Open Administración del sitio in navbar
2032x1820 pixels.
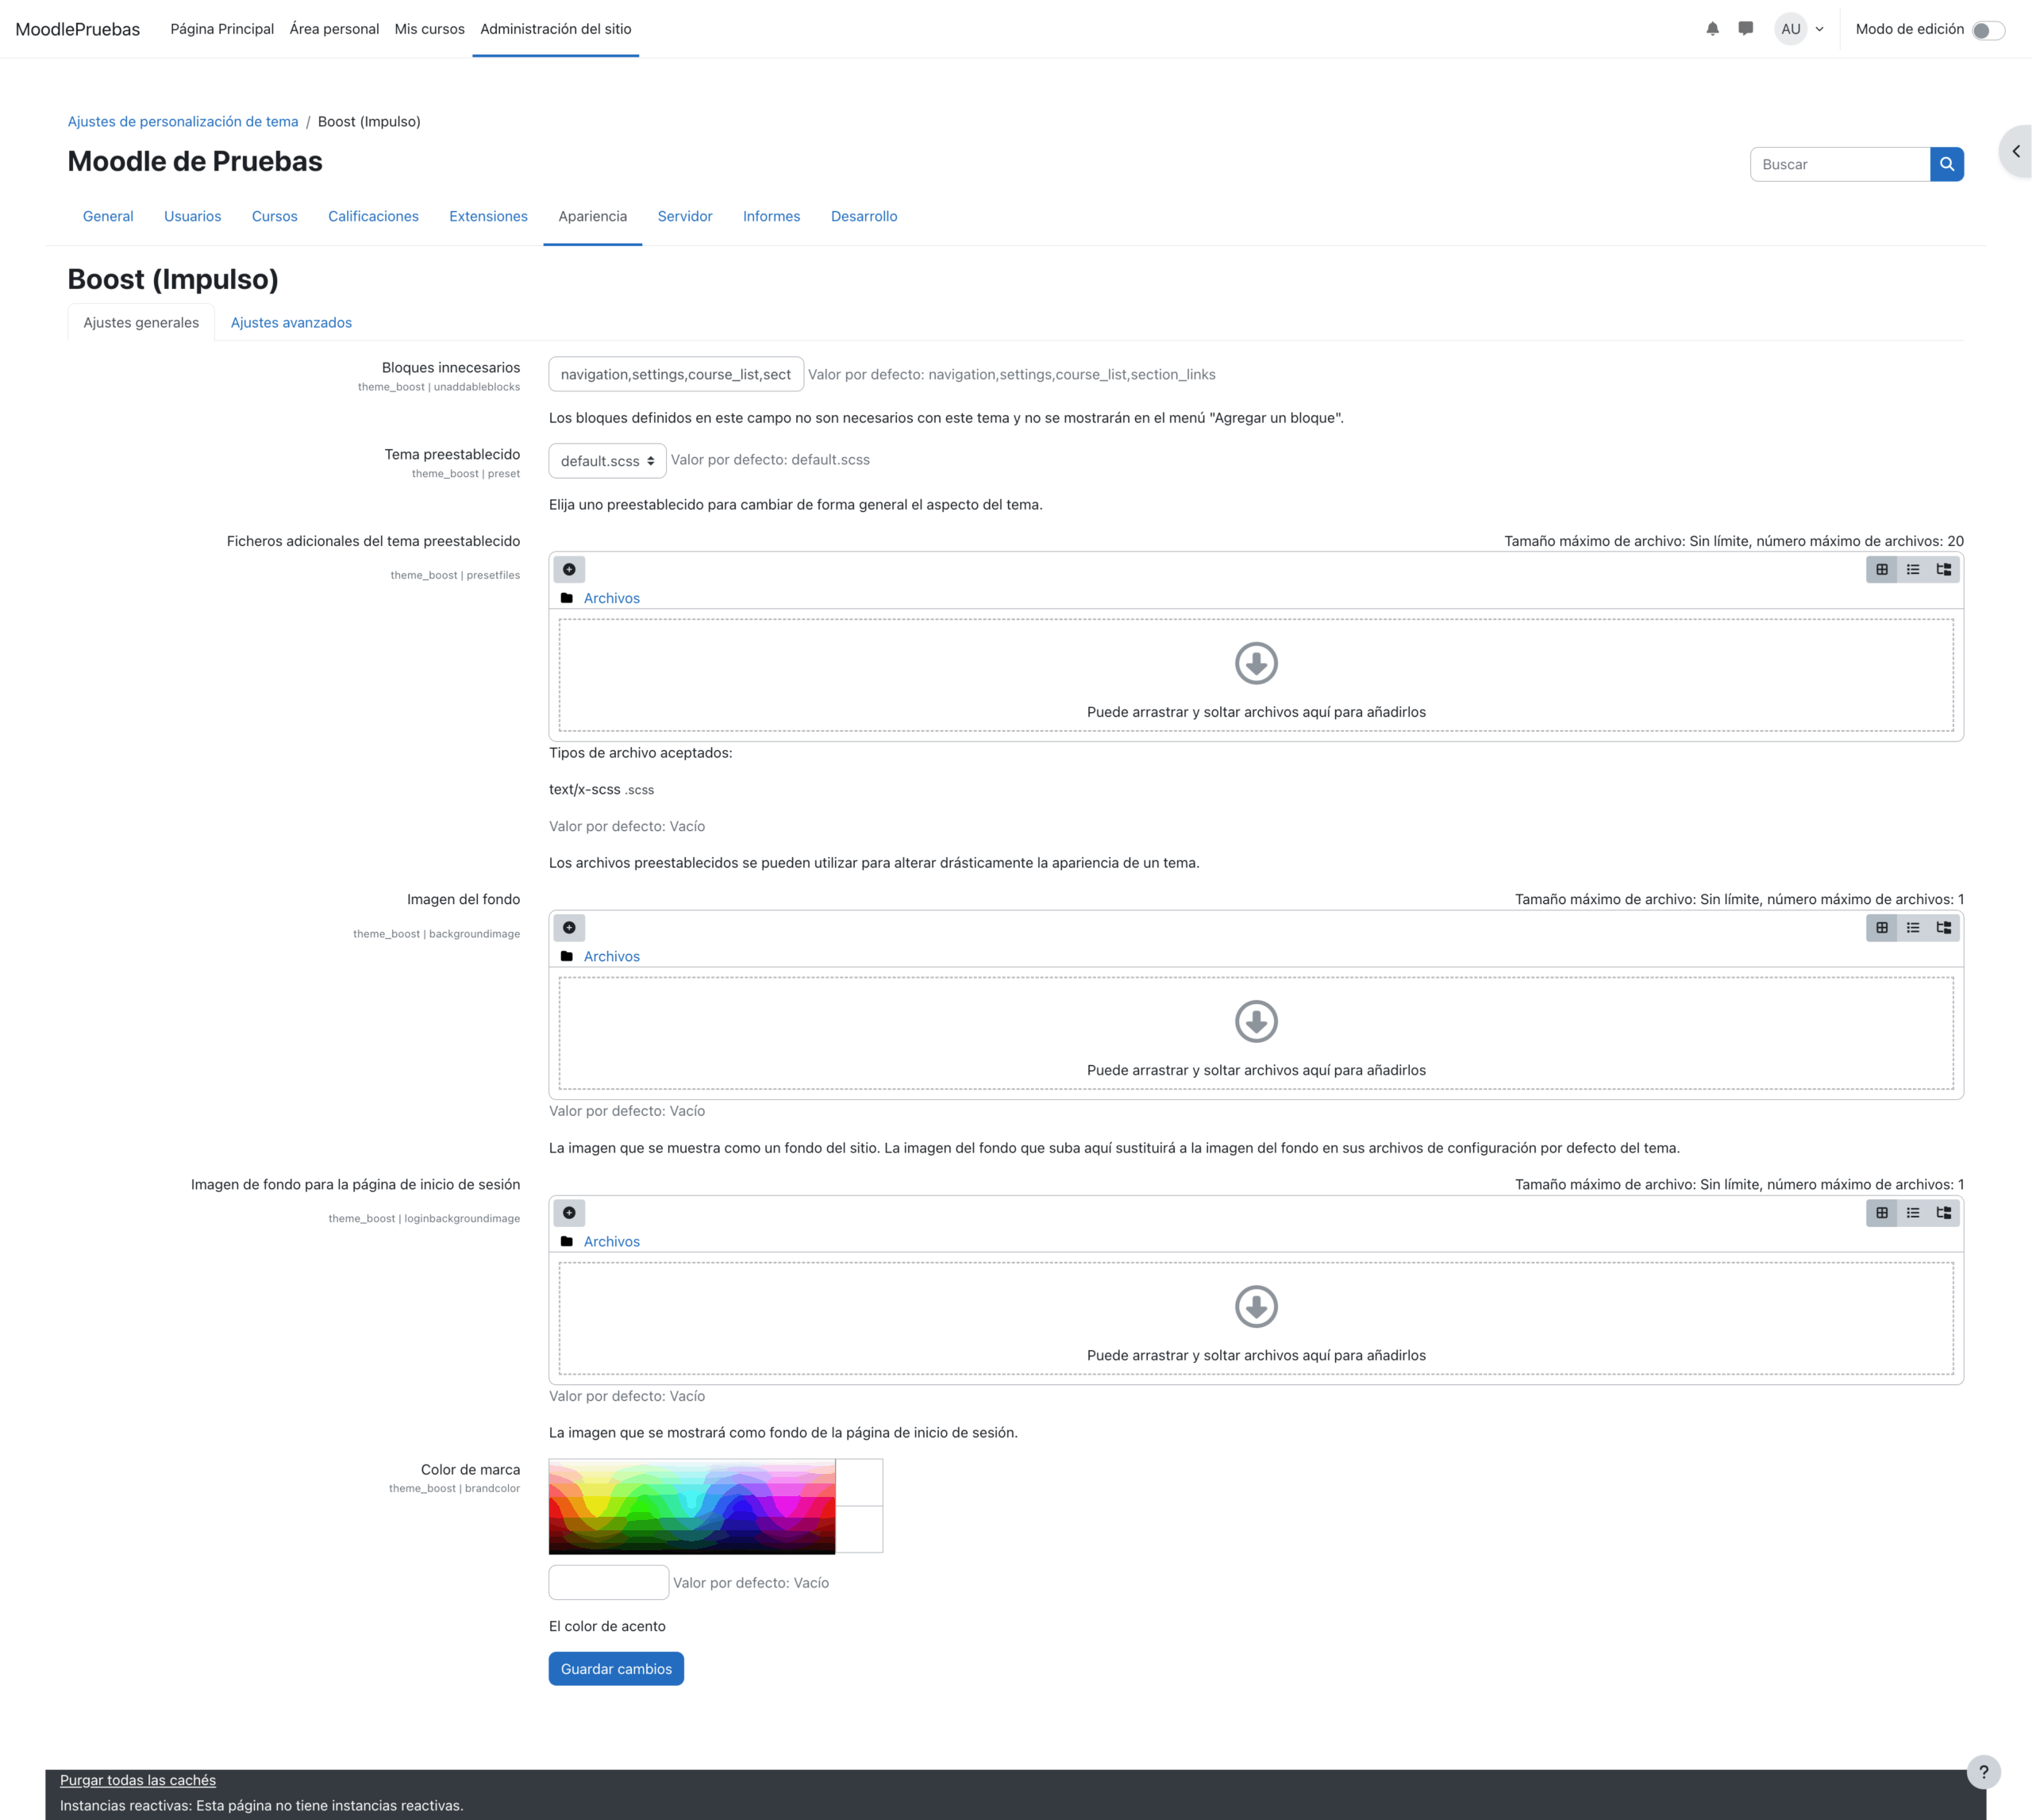tap(555, 29)
